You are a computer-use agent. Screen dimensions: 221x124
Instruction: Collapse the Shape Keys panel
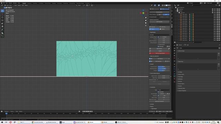(x=181, y=61)
